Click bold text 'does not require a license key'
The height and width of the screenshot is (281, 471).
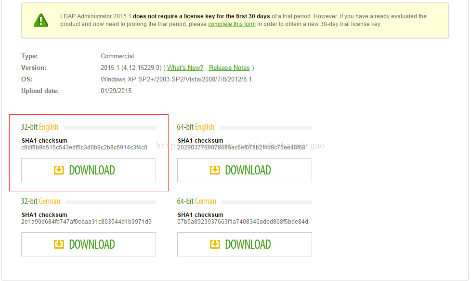179,16
